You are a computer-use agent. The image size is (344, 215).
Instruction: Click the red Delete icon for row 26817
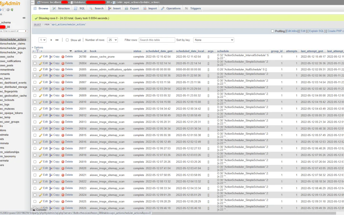(63, 148)
